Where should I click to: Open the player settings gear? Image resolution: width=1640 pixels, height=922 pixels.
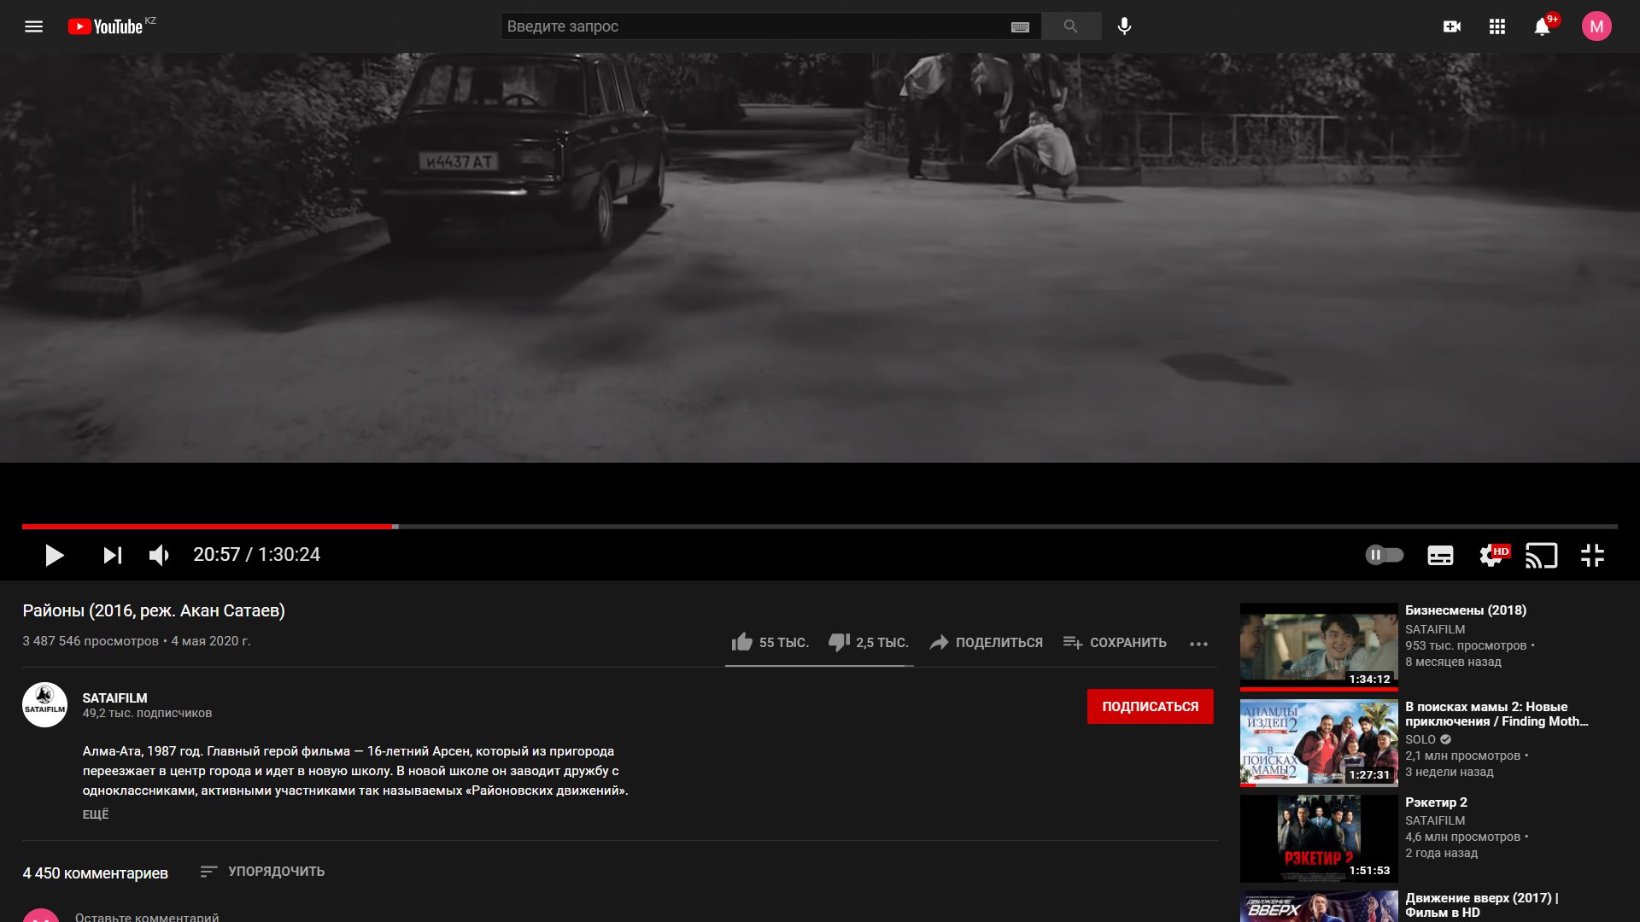1491,556
